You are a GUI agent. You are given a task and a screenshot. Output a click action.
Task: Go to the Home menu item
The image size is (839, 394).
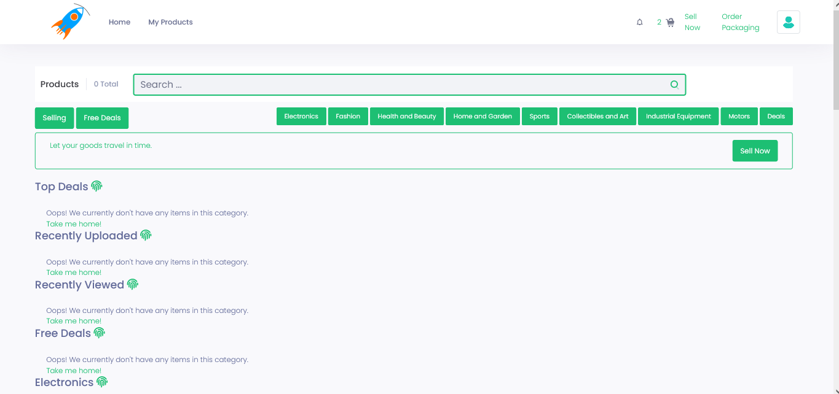119,22
